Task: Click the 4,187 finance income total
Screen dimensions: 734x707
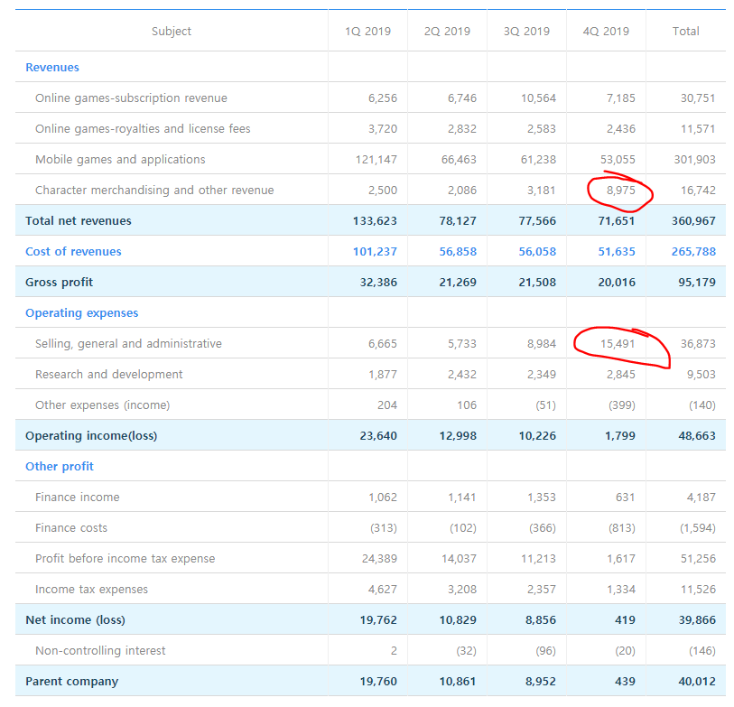Action: tap(701, 498)
